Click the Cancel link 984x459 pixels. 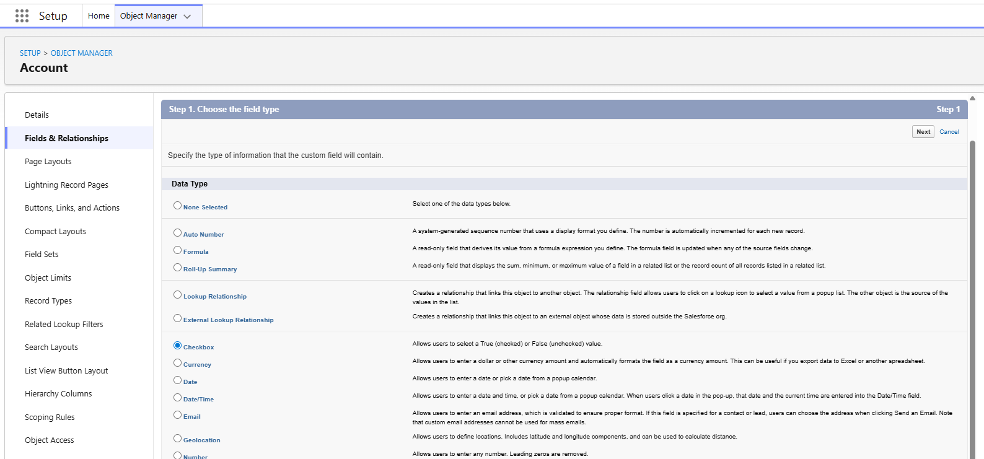949,132
